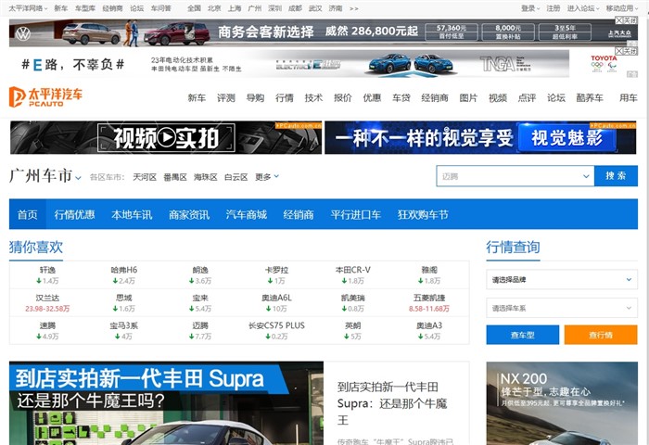Select the 平行进口车 tab

click(x=355, y=214)
